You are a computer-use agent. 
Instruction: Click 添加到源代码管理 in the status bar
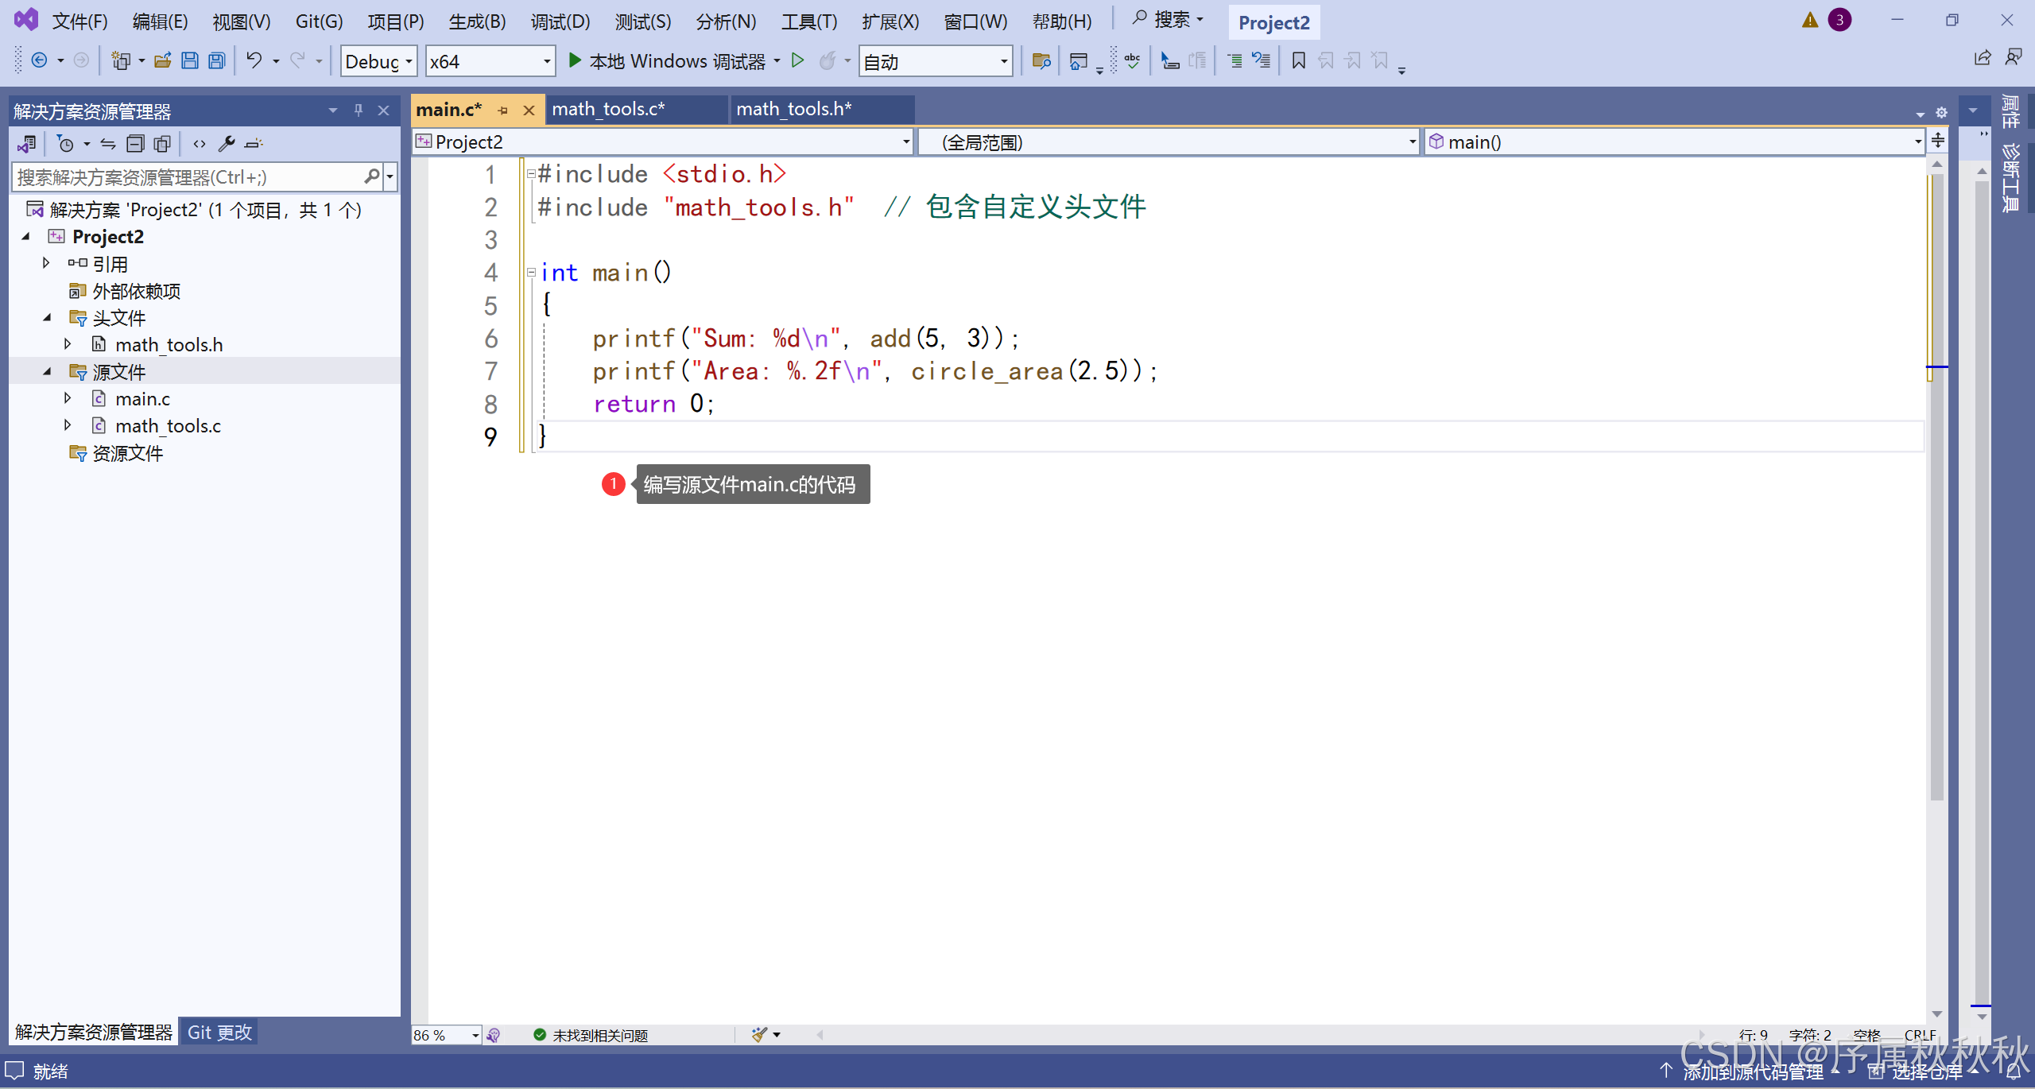[1752, 1072]
